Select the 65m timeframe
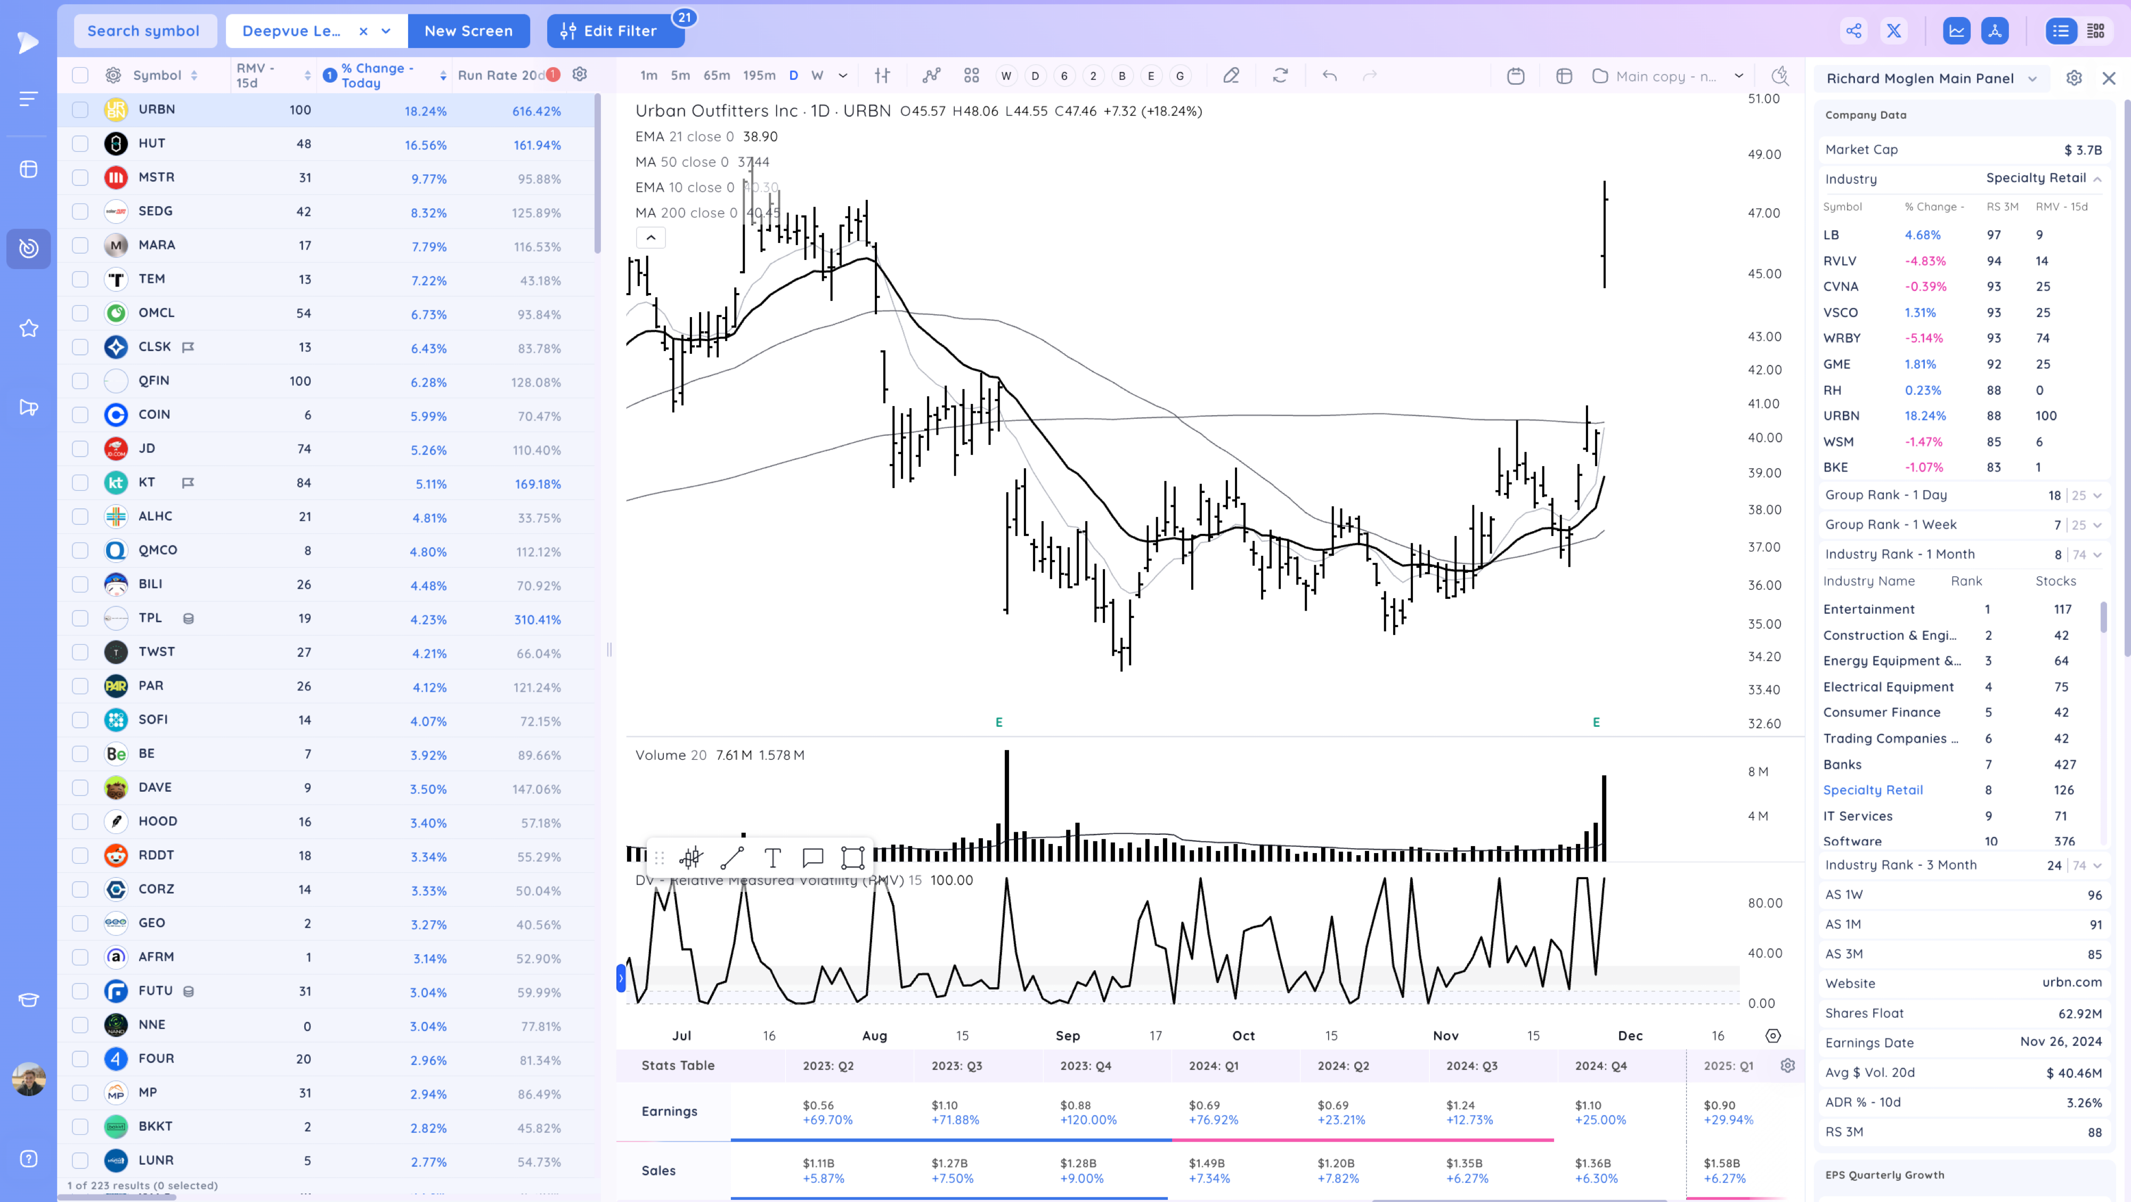The width and height of the screenshot is (2131, 1202). pyautogui.click(x=717, y=75)
